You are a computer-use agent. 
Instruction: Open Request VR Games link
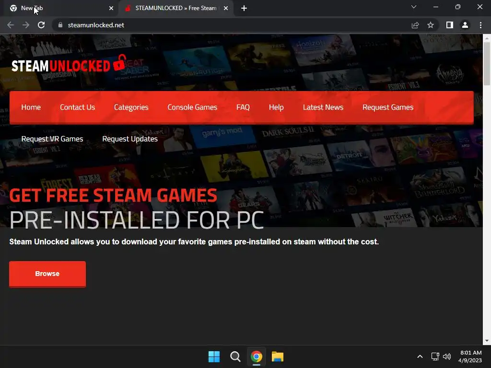(x=52, y=139)
